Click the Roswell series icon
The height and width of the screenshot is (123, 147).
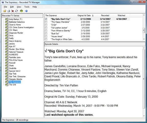pyautogui.click(x=7, y=63)
